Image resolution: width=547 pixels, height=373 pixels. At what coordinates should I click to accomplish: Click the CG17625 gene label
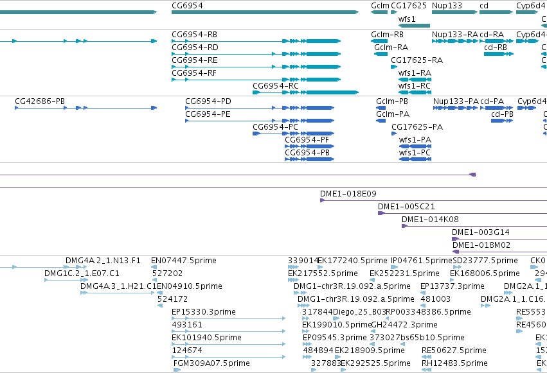[409, 6]
